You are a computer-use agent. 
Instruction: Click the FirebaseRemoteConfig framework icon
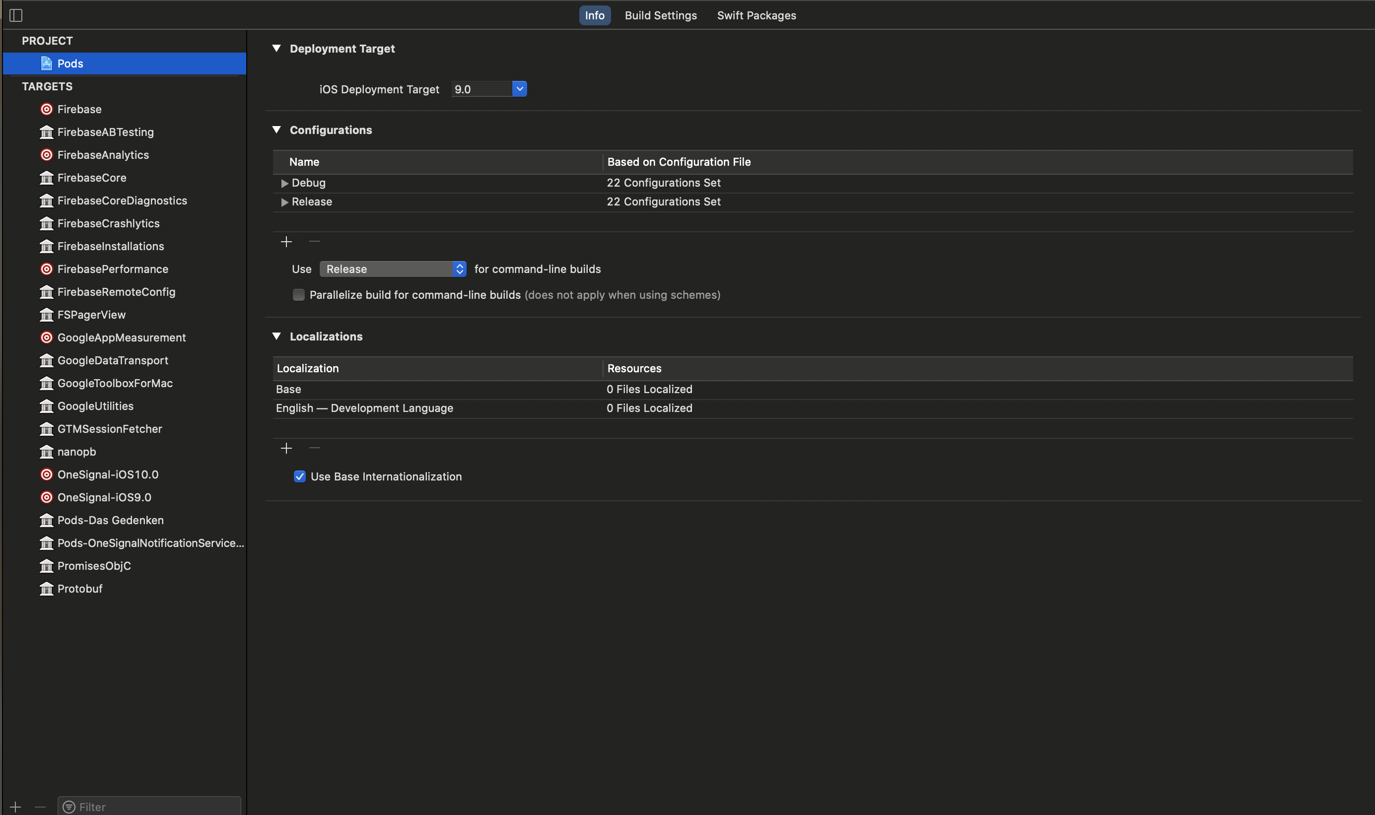point(47,292)
